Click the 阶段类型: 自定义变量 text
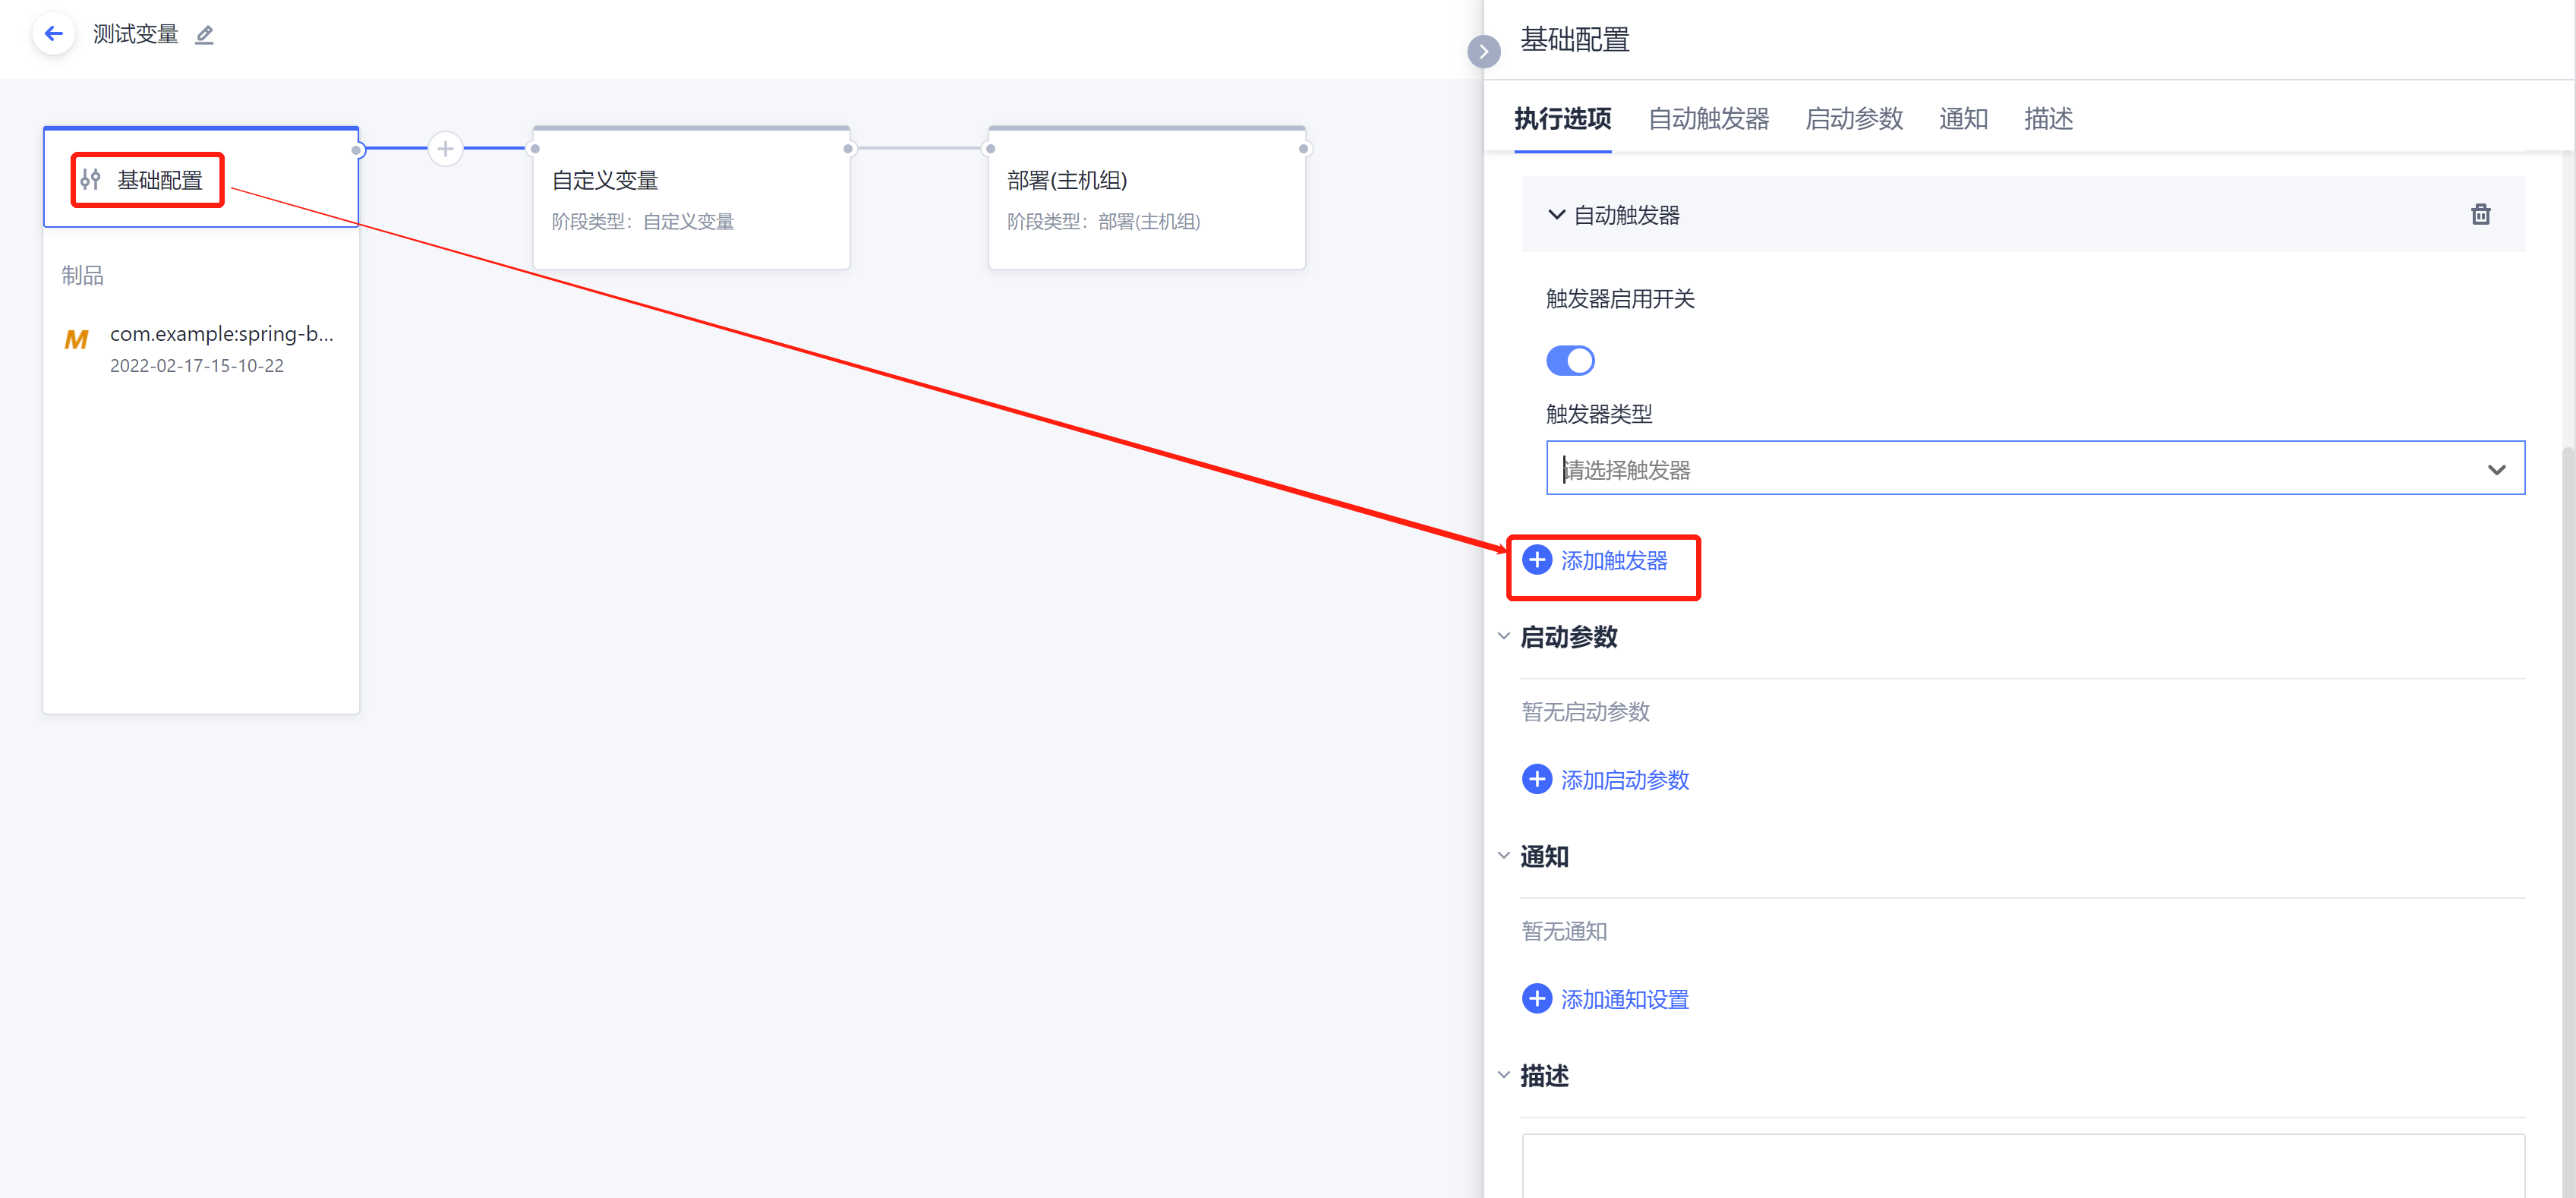Image resolution: width=2576 pixels, height=1198 pixels. click(x=642, y=221)
